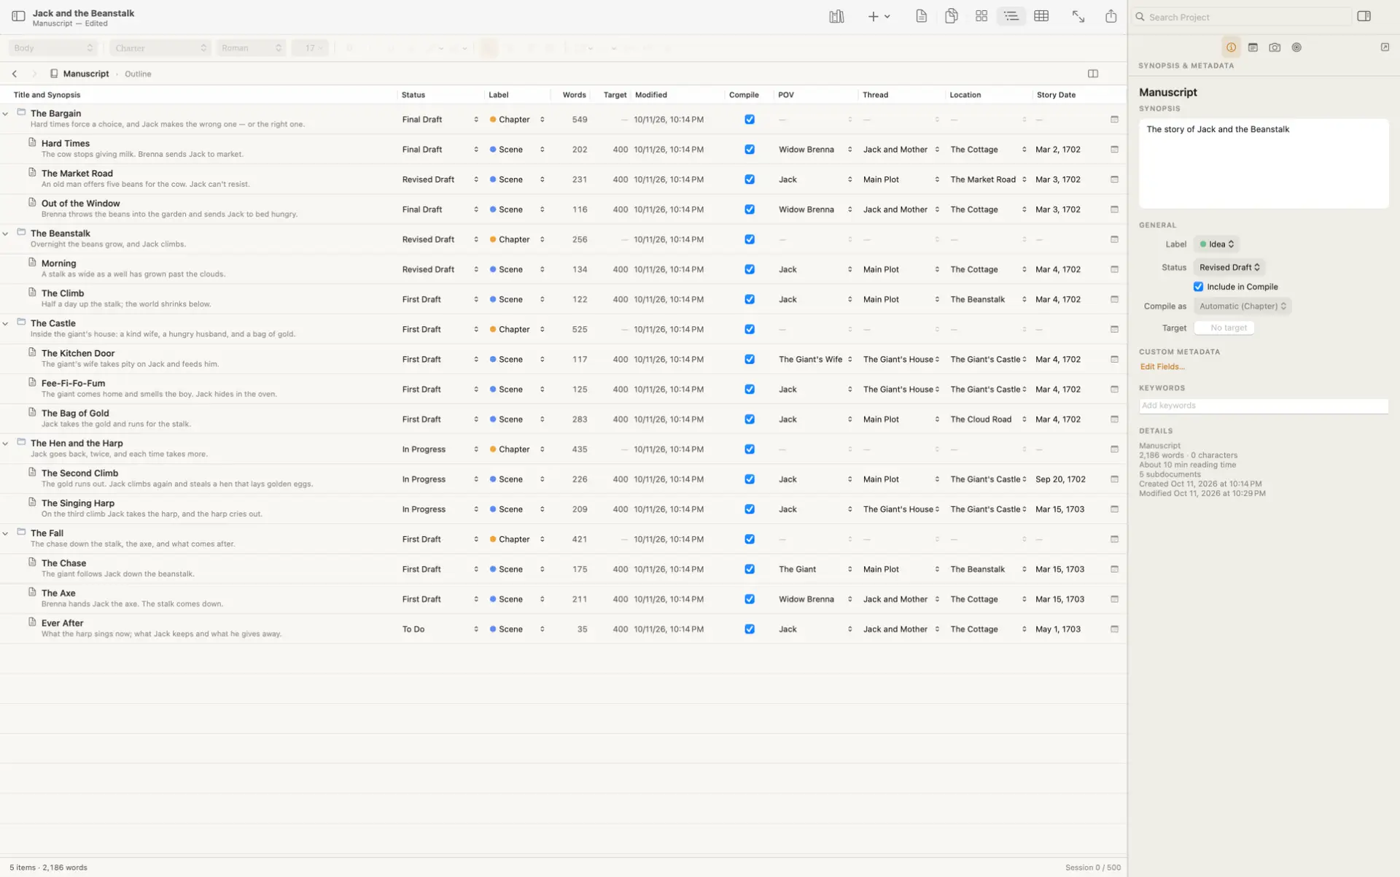
Task: Open inspector Label Idea dropdown
Action: point(1216,244)
